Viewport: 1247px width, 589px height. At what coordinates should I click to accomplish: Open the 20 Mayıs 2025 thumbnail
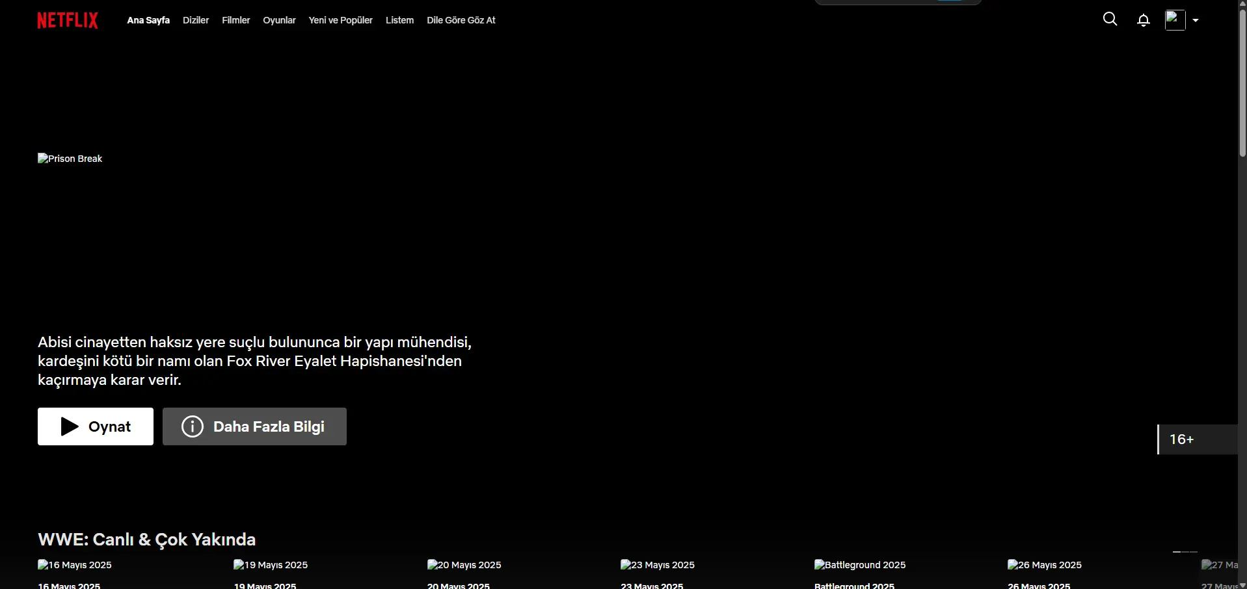tap(464, 565)
